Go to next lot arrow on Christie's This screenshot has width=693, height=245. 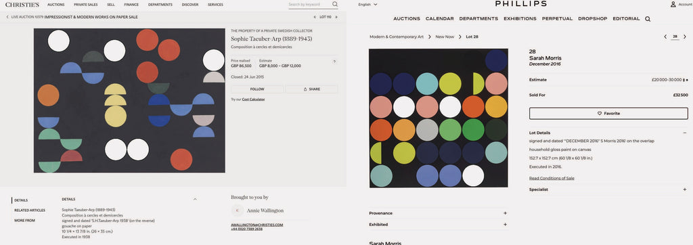point(336,17)
